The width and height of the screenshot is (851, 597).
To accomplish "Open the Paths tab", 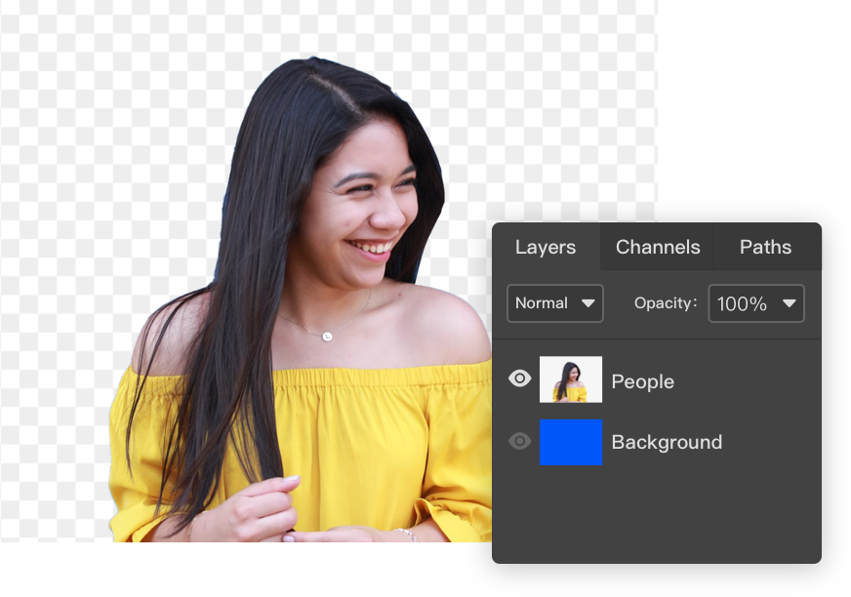I will tap(765, 247).
